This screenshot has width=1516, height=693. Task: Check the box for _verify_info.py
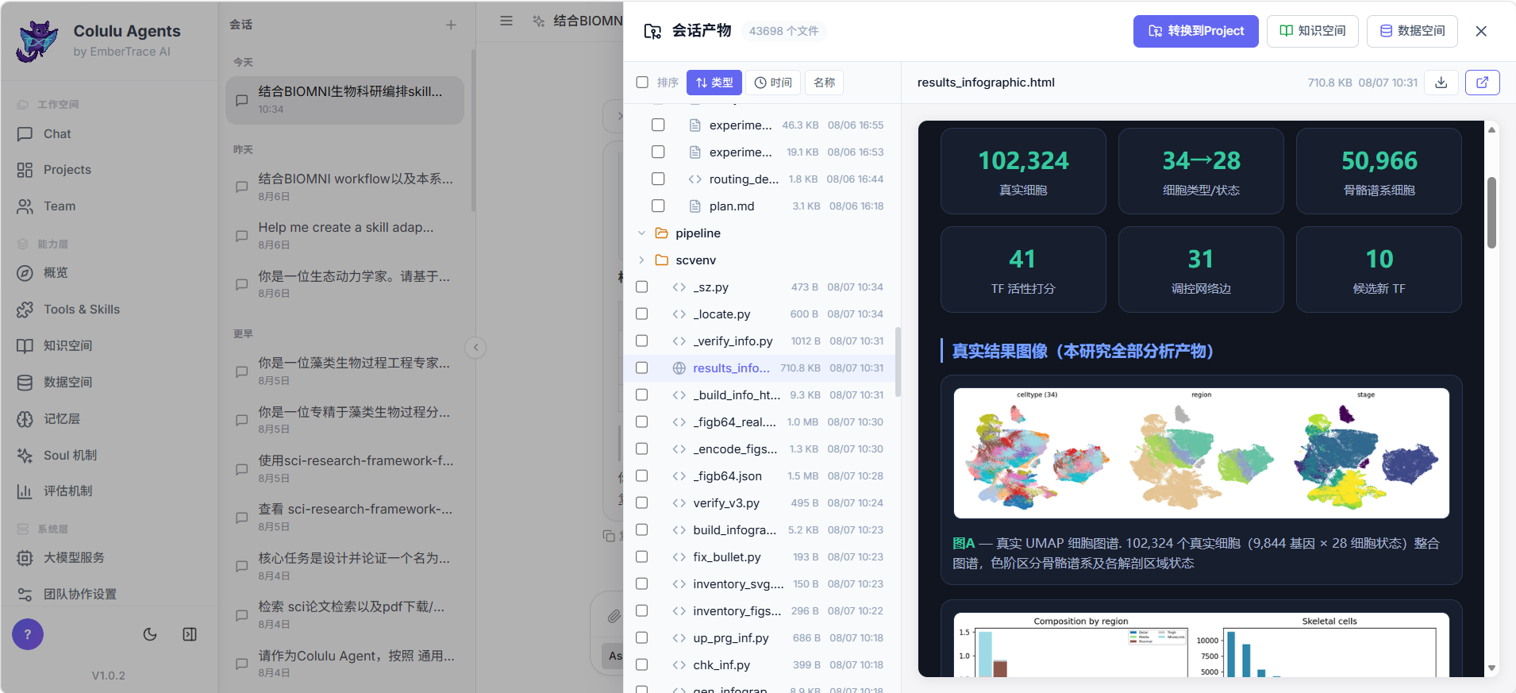pos(642,341)
